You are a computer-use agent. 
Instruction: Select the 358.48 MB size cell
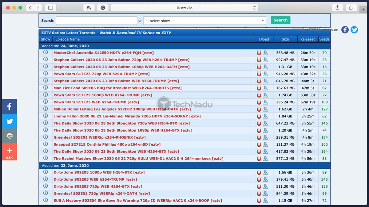285,53
